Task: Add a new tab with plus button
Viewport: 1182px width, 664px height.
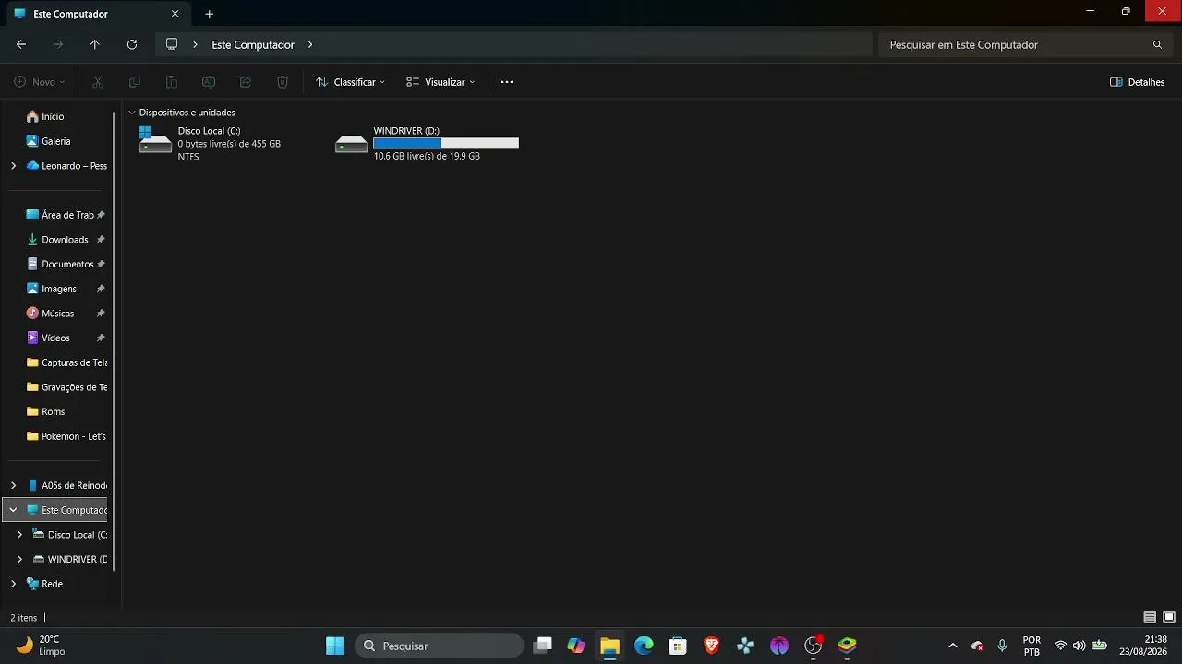Action: click(x=210, y=14)
